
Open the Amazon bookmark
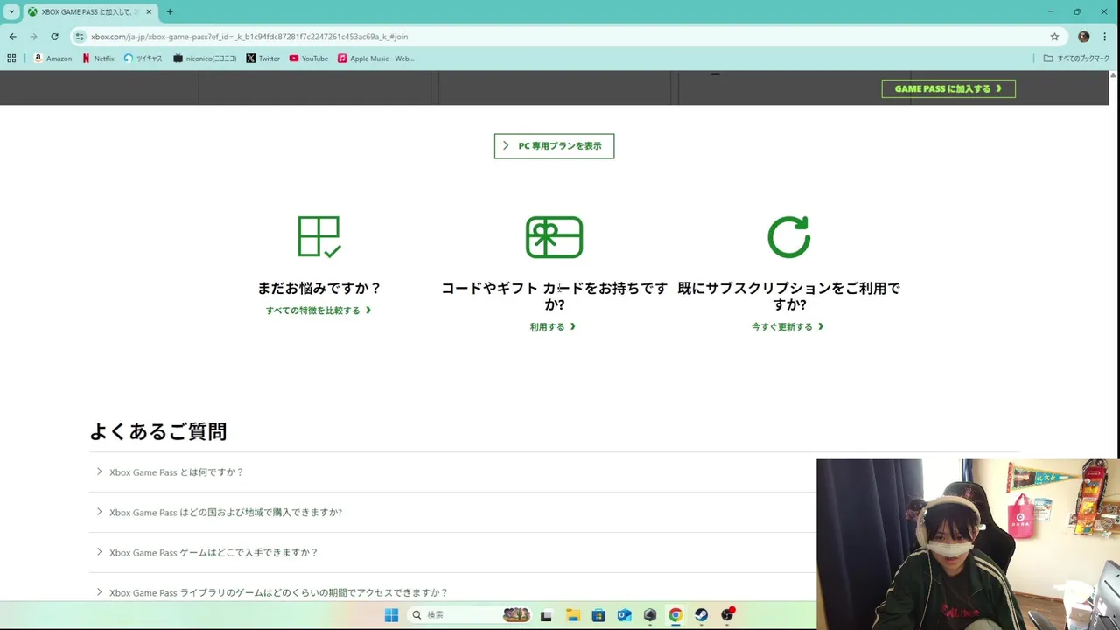click(53, 59)
